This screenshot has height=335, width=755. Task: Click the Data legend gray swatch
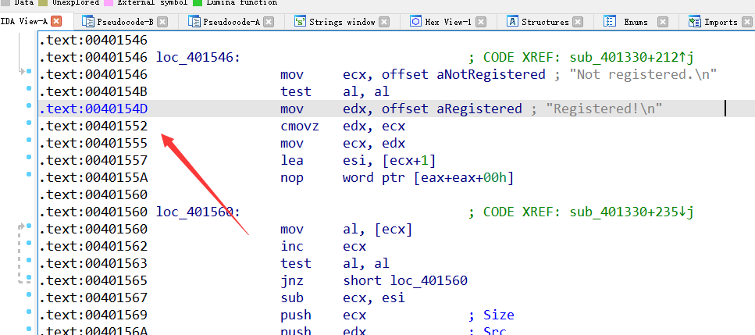click(x=5, y=2)
